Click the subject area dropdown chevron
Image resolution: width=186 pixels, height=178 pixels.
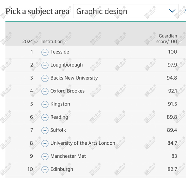pyautogui.click(x=172, y=11)
